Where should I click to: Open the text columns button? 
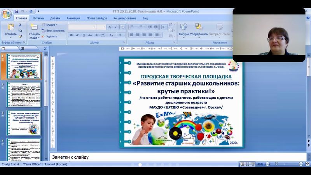click(158, 35)
